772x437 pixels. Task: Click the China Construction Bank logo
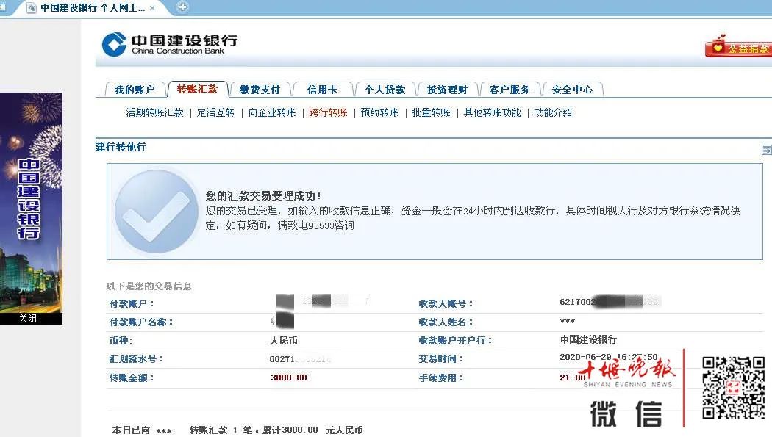(169, 44)
